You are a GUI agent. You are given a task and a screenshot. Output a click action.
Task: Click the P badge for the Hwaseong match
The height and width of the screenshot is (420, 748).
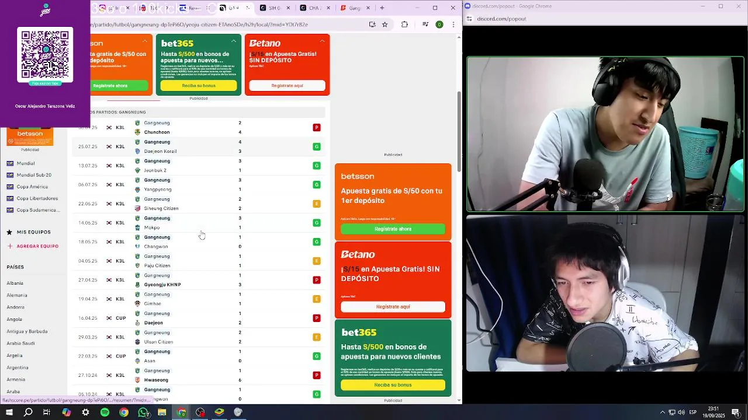317,375
